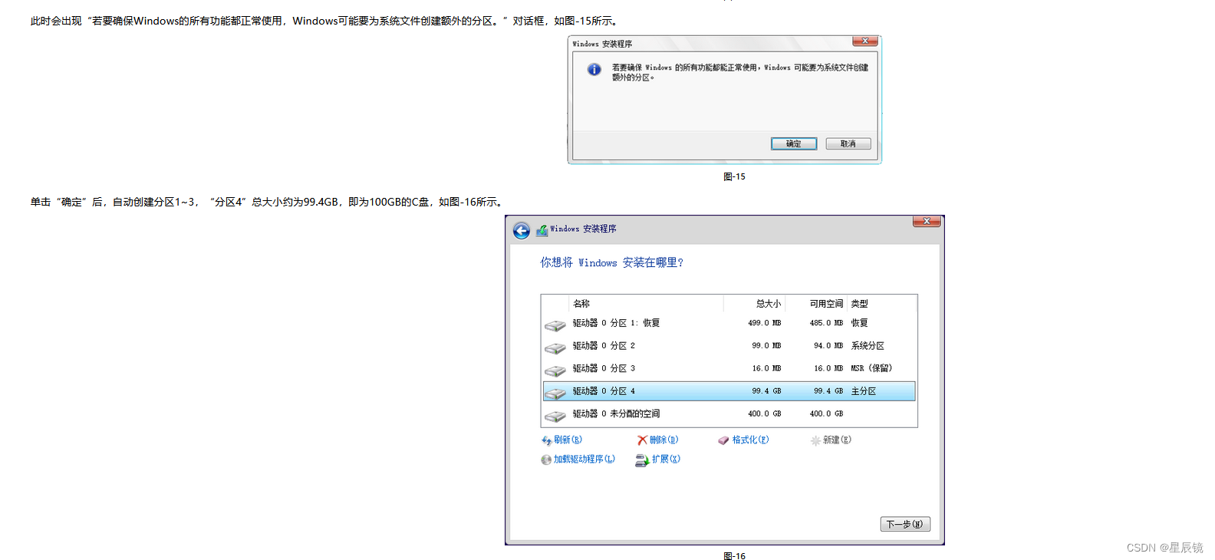Click the drive icon for partition 4 row
This screenshot has height=560, width=1215.
coord(555,394)
